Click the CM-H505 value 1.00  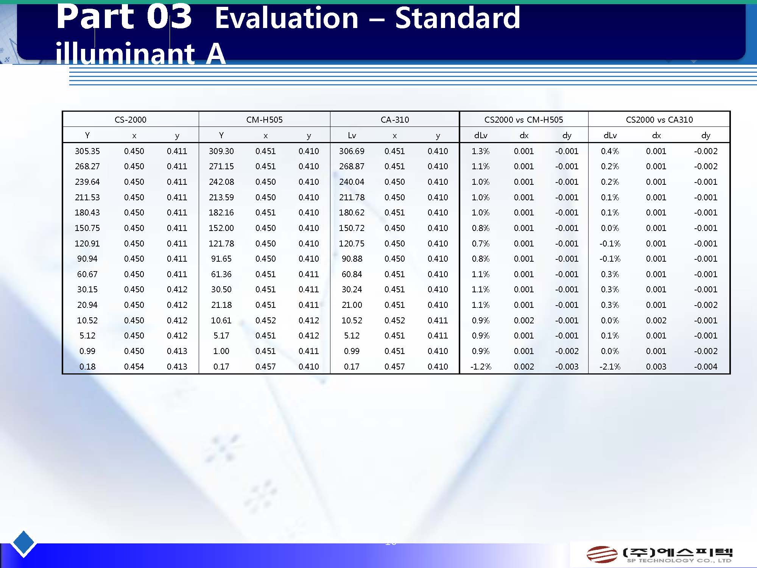(221, 351)
